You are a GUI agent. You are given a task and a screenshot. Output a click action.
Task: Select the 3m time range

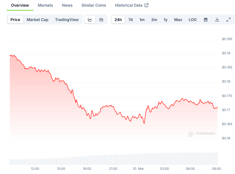(154, 20)
